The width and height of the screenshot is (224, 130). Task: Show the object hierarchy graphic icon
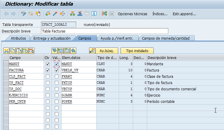click(73, 14)
